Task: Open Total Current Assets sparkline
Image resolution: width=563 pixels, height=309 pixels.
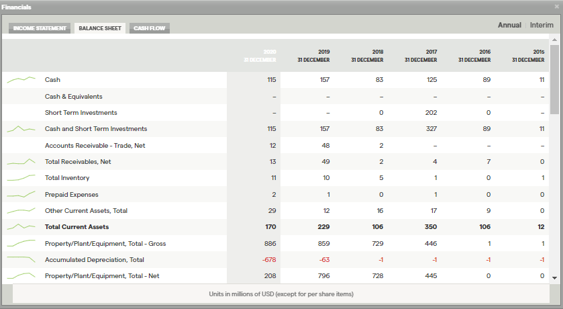Action: tap(21, 227)
